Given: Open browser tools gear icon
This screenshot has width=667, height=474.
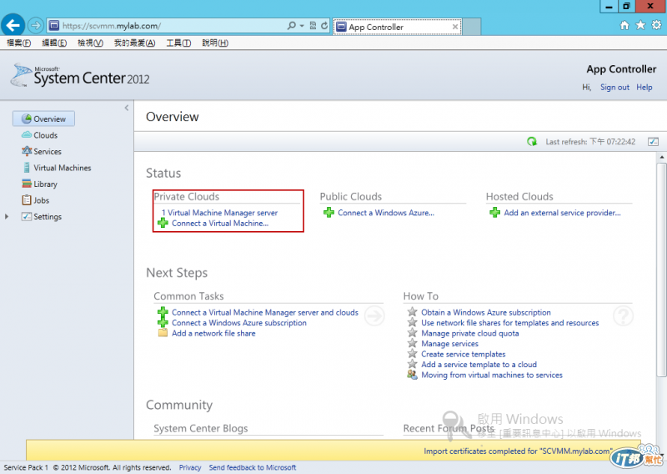Looking at the screenshot, I should pyautogui.click(x=656, y=26).
